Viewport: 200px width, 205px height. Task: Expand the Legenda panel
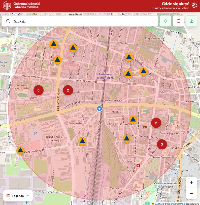click(x=18, y=196)
